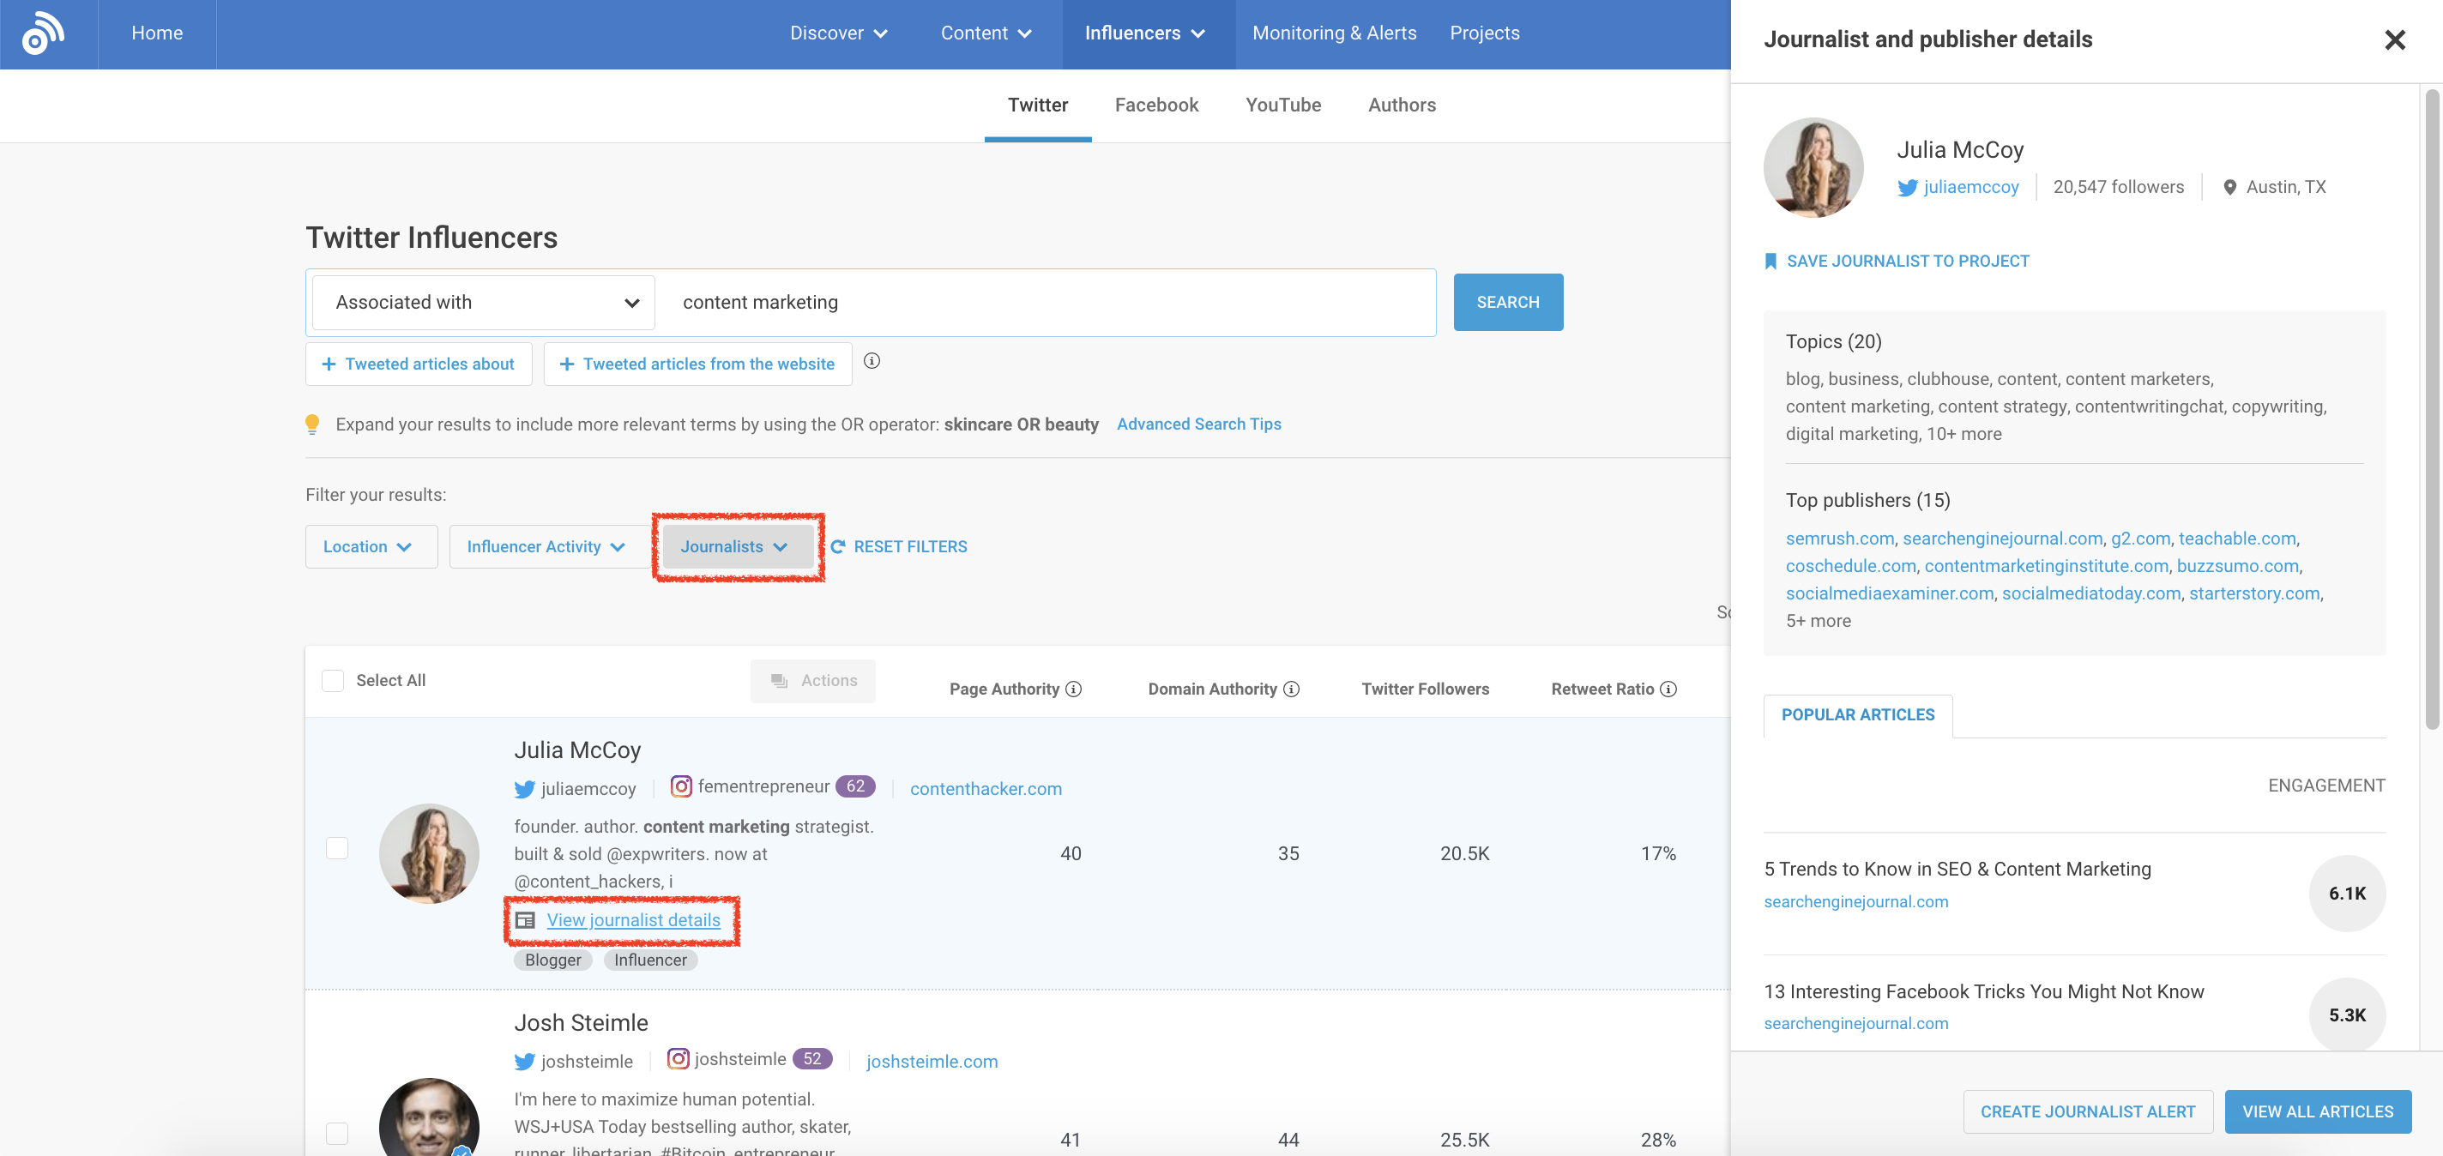The width and height of the screenshot is (2443, 1156).
Task: Check the checkbox on Julia McCoy's row
Action: 336,849
